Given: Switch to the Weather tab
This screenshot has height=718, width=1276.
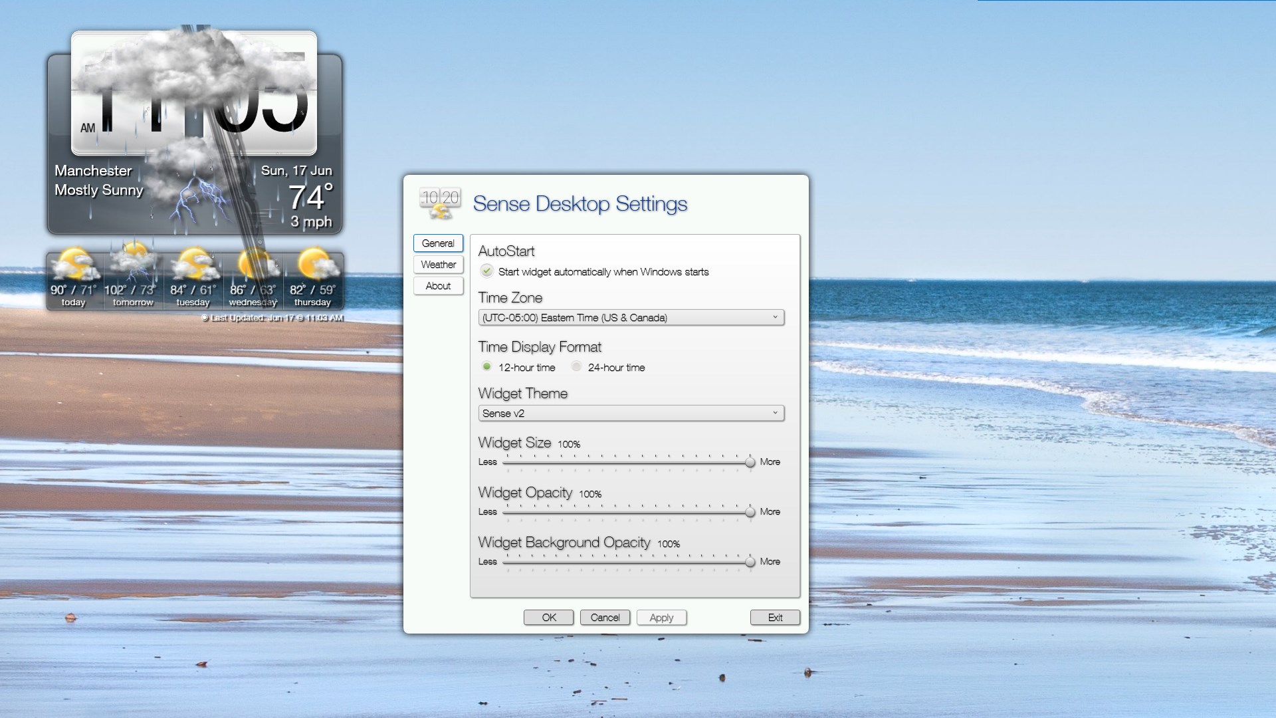Looking at the screenshot, I should [438, 264].
